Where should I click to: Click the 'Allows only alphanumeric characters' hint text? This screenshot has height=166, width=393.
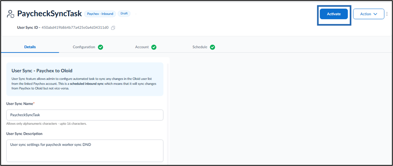pos(46,123)
